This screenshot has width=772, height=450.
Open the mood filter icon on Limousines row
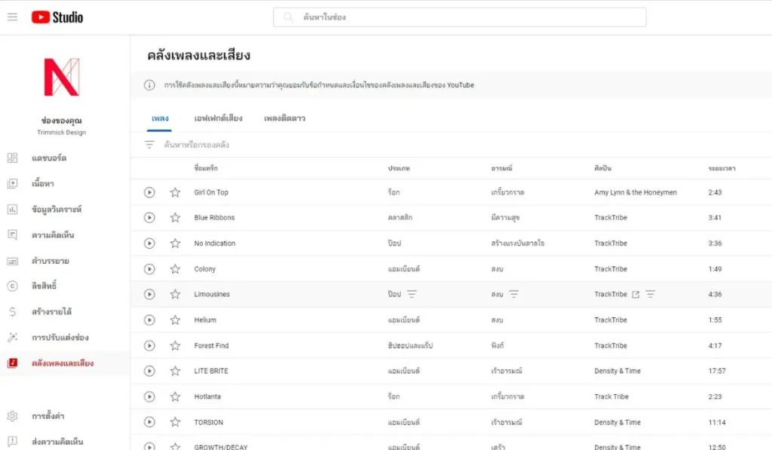tap(513, 295)
